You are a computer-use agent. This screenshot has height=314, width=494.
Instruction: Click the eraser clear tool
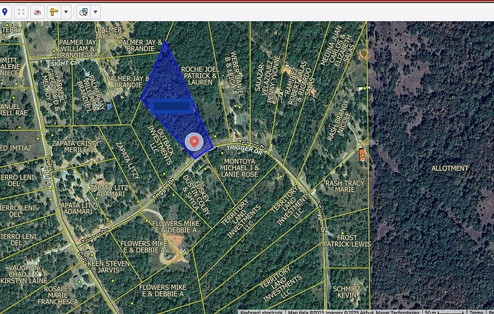(38, 12)
